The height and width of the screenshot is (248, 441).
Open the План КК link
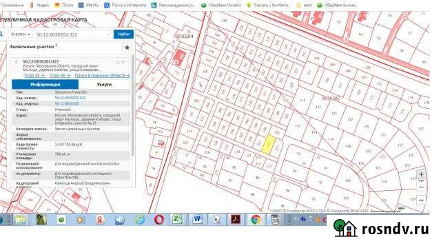(x=60, y=75)
